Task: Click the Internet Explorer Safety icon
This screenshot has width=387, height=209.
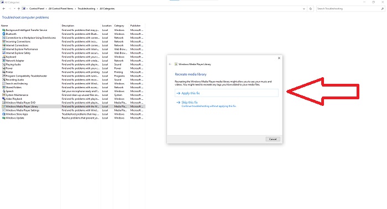Action: (x=4, y=53)
